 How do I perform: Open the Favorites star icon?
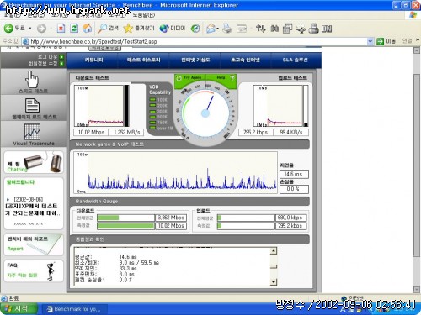(128, 28)
